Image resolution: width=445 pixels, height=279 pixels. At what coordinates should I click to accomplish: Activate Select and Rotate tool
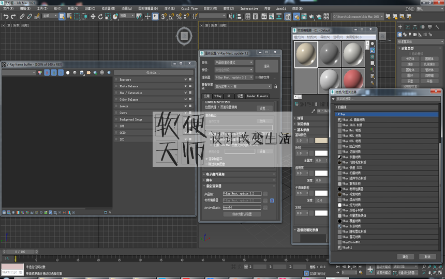pos(100,17)
